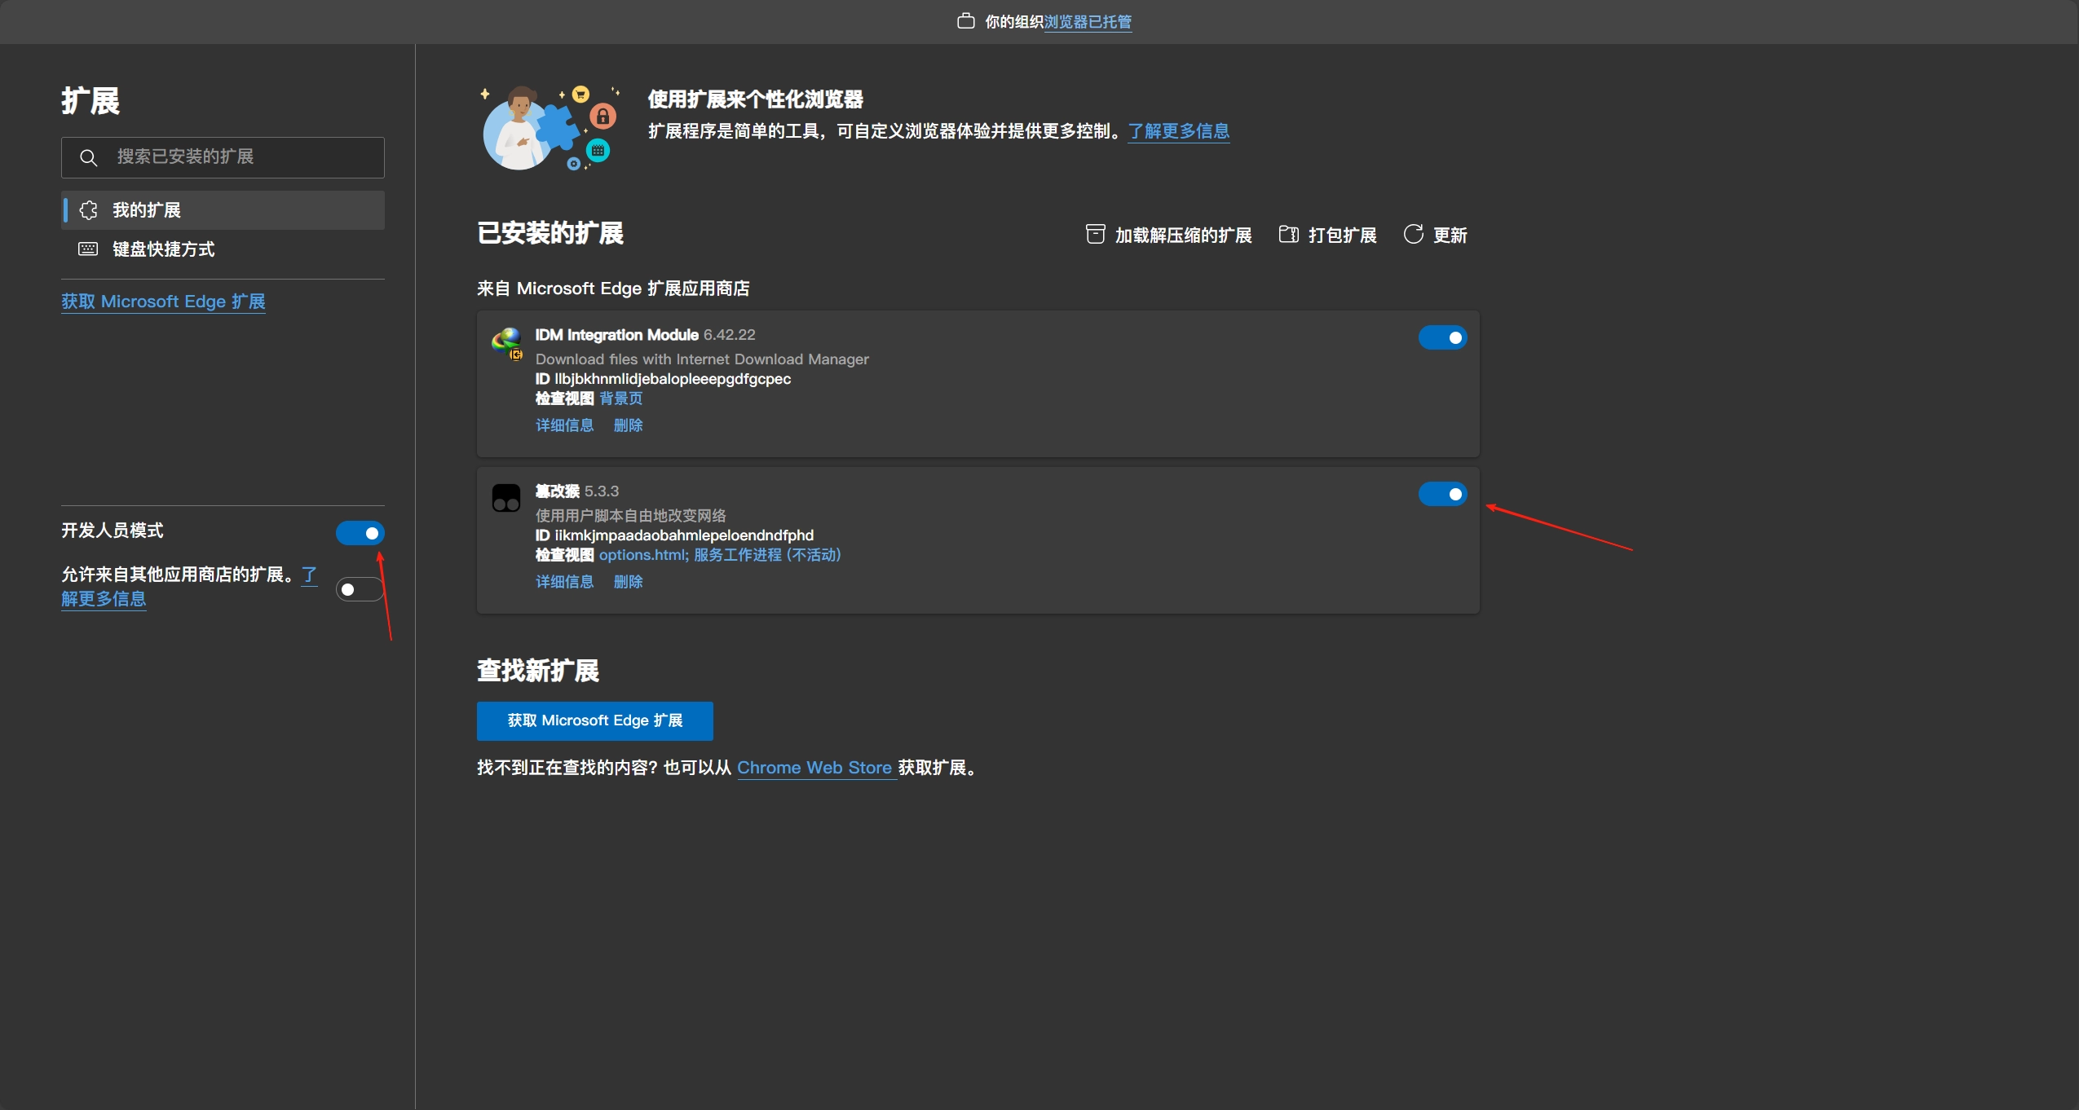Image resolution: width=2079 pixels, height=1110 pixels.
Task: Click the 篡改猴 (Tampermonkey) extension icon
Action: (506, 498)
